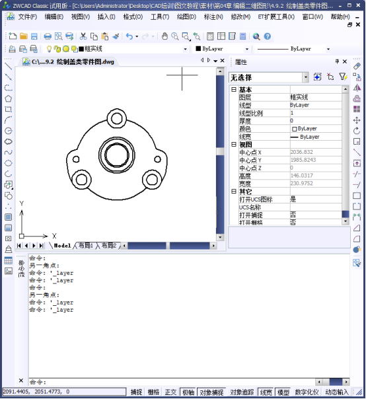Click the Save icon in toolbar
The image size is (366, 399).
(x=34, y=36)
